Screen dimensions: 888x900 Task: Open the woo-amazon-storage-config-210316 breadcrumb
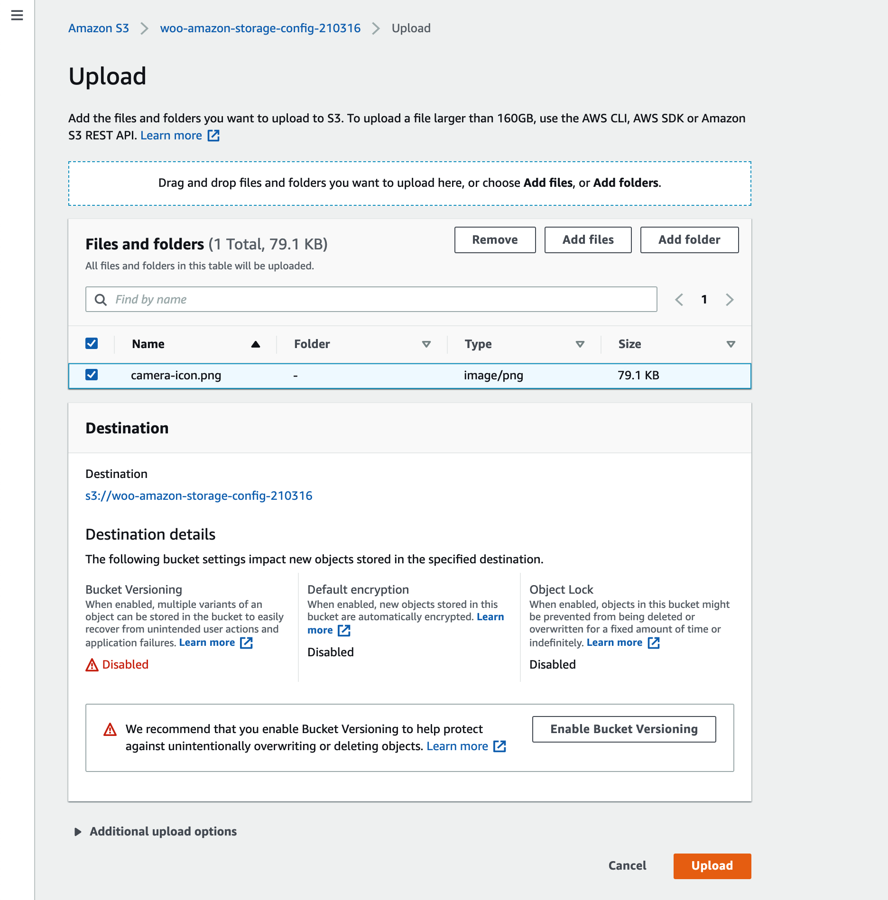tap(260, 28)
